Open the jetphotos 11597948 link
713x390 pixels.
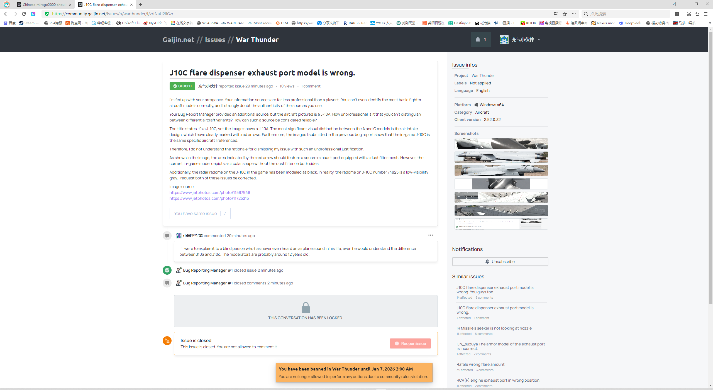[210, 192]
